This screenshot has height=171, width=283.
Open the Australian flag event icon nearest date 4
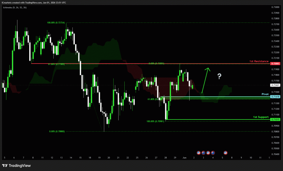[213, 153]
